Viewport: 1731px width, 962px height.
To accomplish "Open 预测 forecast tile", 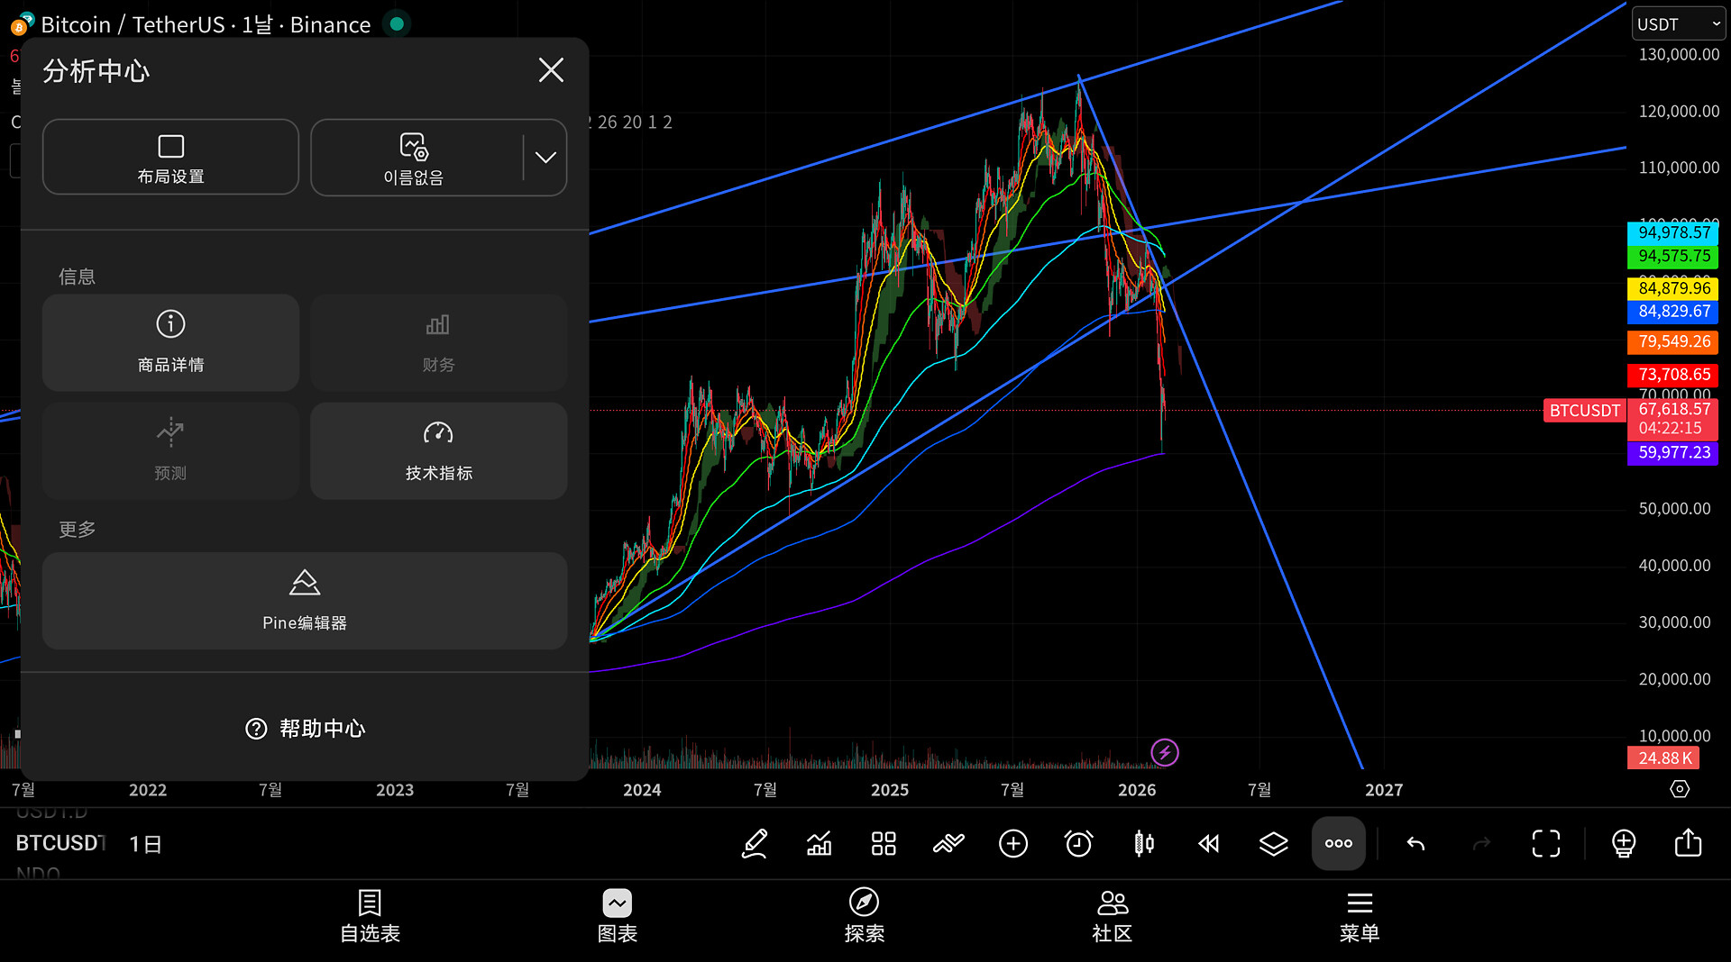I will pos(170,450).
